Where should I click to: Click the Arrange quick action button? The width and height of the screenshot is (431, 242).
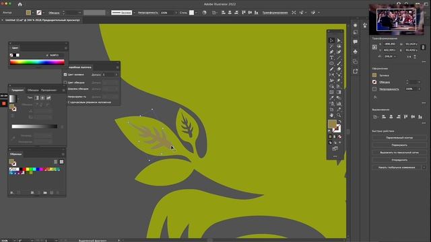point(399,160)
